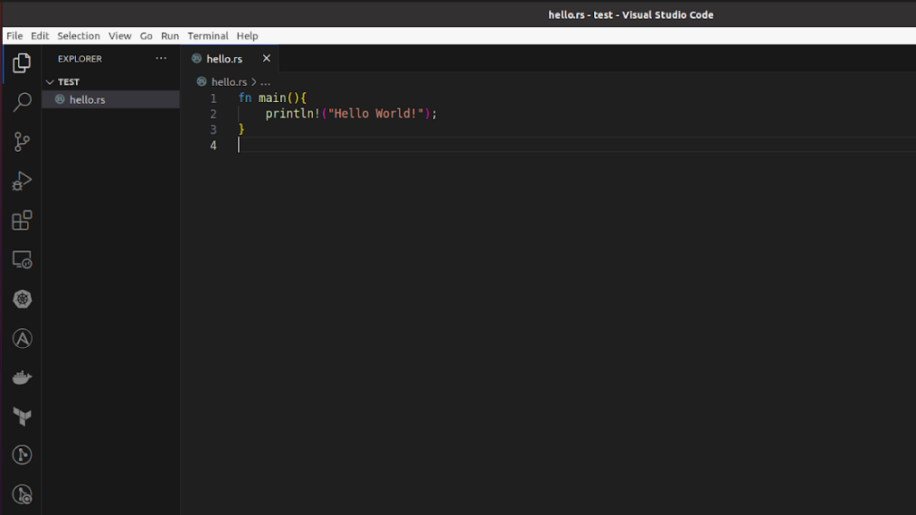Open Explorer's more actions ellipsis menu
916x515 pixels.
161,58
